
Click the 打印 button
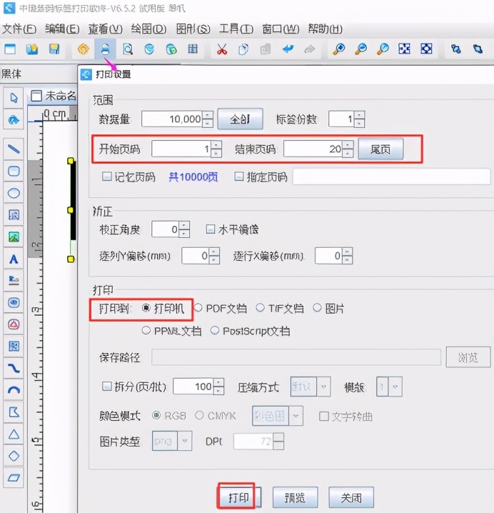239,497
